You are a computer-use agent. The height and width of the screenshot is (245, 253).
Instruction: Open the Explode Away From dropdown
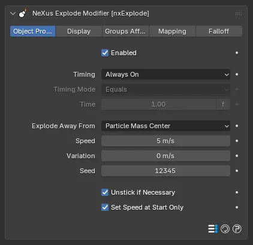coord(165,126)
